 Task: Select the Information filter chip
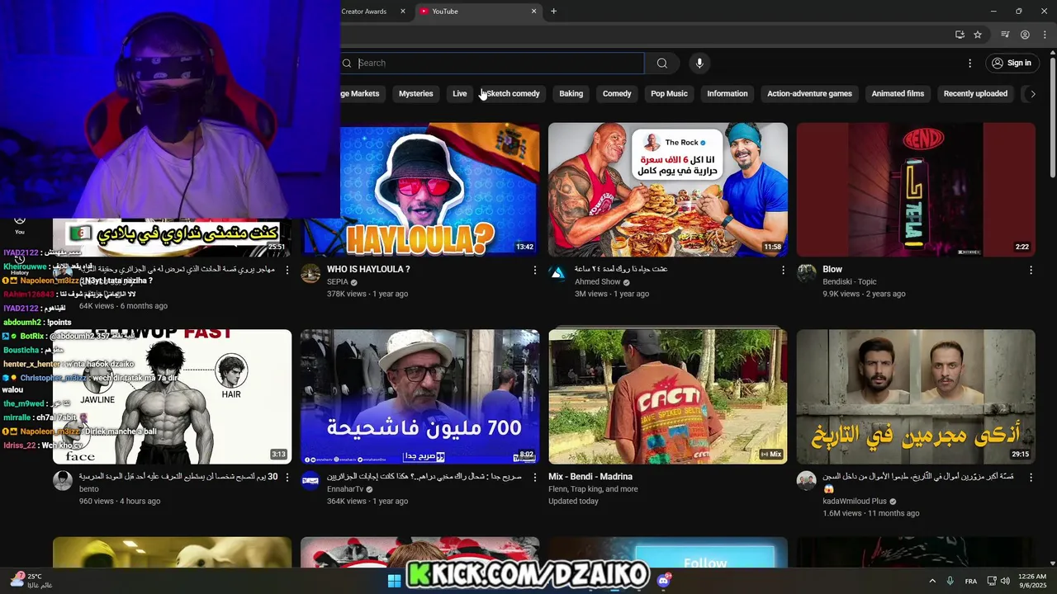pos(728,94)
